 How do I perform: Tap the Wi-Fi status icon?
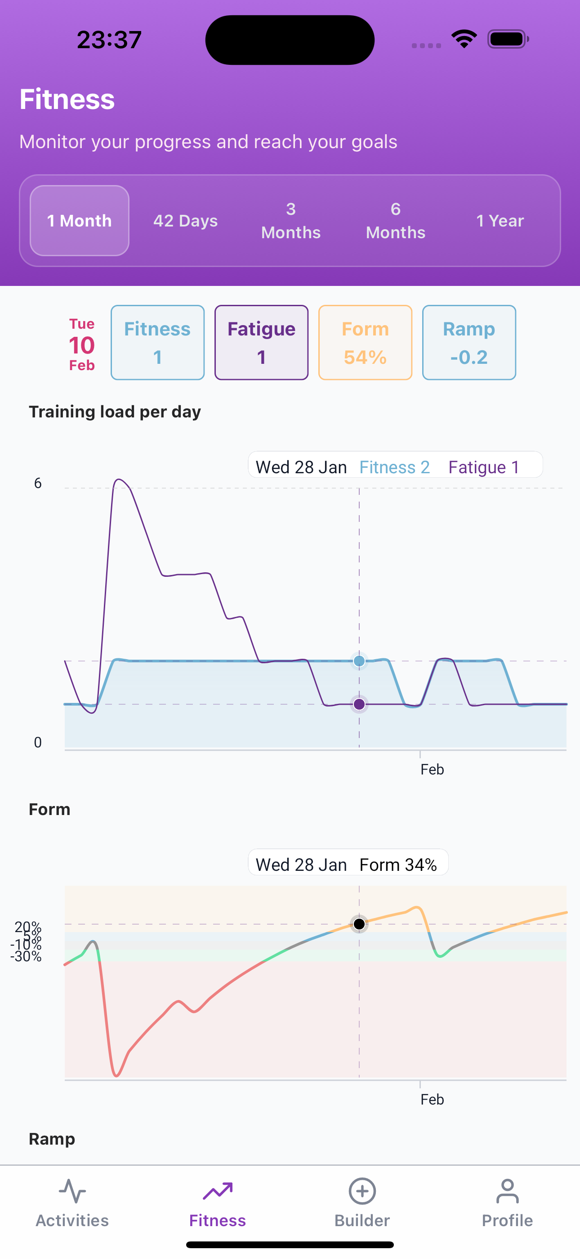point(464,39)
